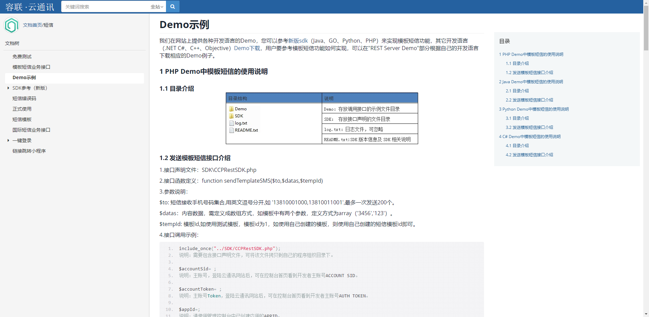Expand the 一键登录 tree item

tap(8, 140)
